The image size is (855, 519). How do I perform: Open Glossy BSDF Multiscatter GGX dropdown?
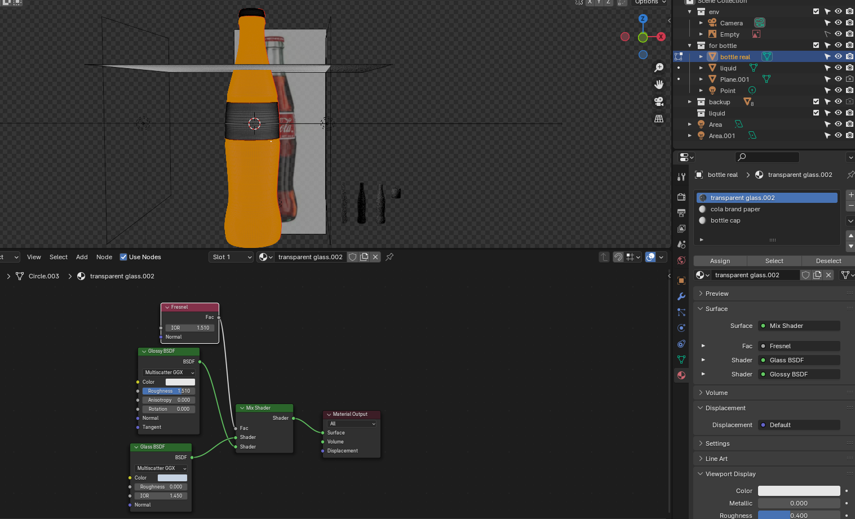169,372
